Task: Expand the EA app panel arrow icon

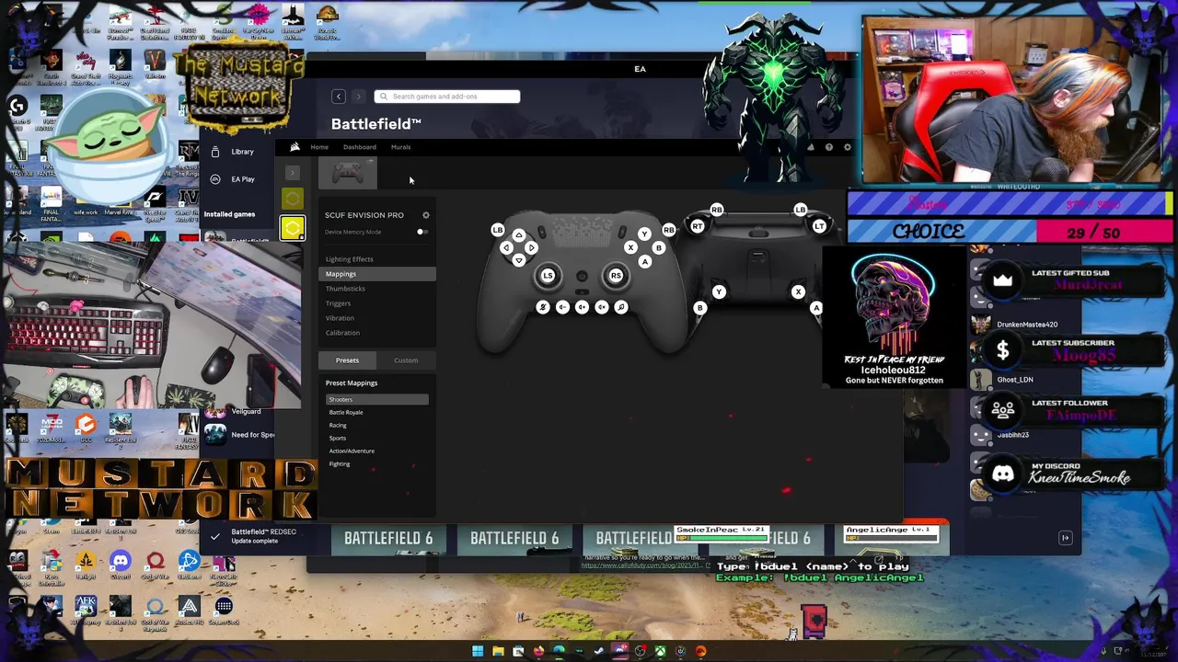Action: click(x=1066, y=538)
